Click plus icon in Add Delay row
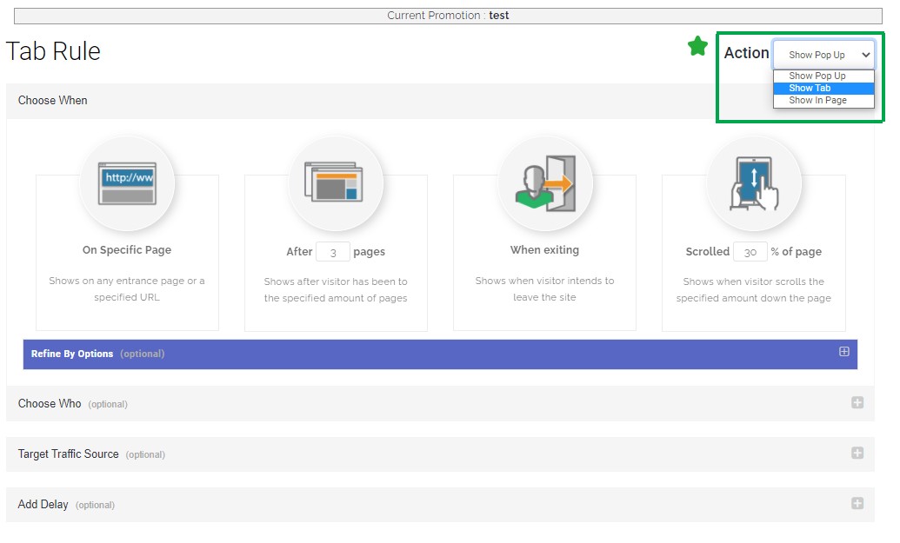Image resolution: width=900 pixels, height=543 pixels. pos(857,504)
